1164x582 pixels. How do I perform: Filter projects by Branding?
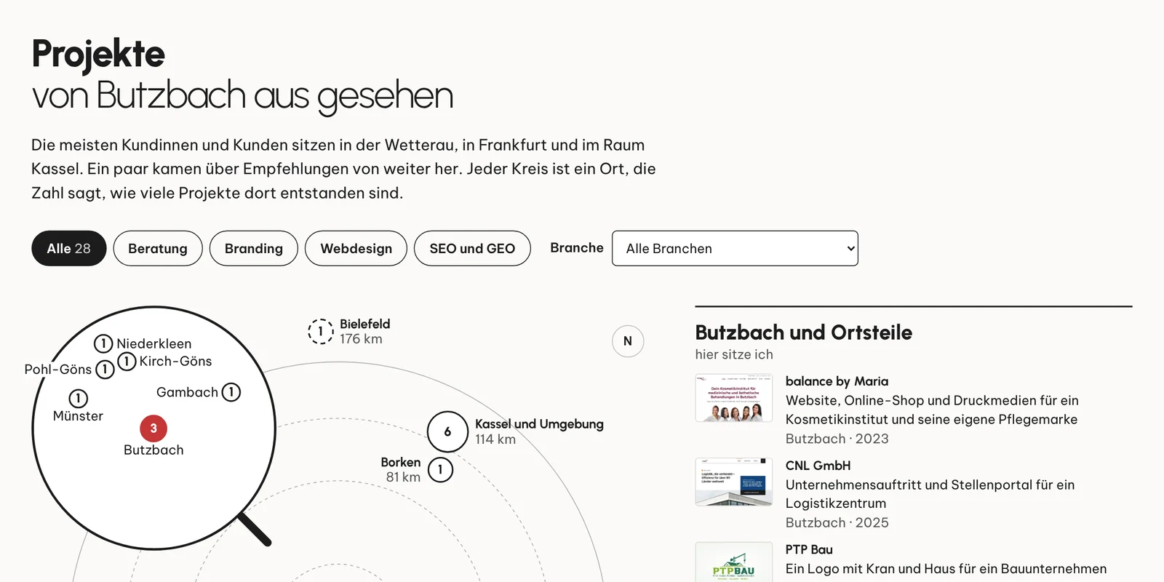254,248
